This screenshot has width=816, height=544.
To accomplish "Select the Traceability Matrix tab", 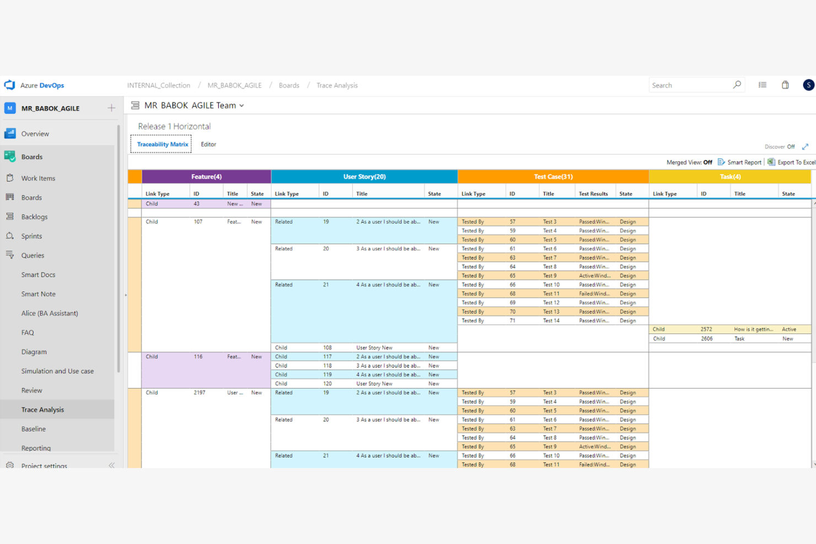I will (161, 144).
